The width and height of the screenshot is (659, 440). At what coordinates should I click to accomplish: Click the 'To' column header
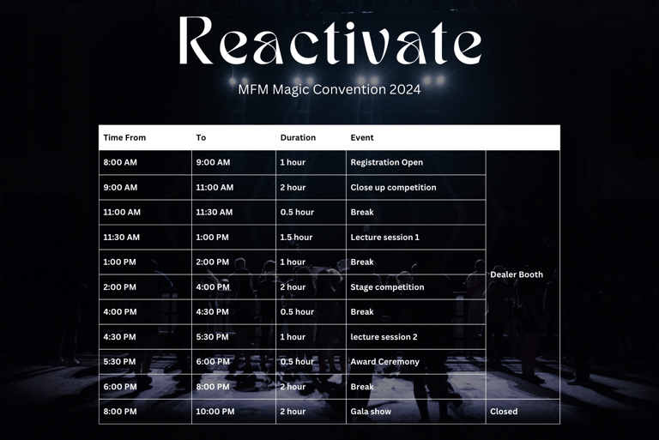(x=201, y=137)
